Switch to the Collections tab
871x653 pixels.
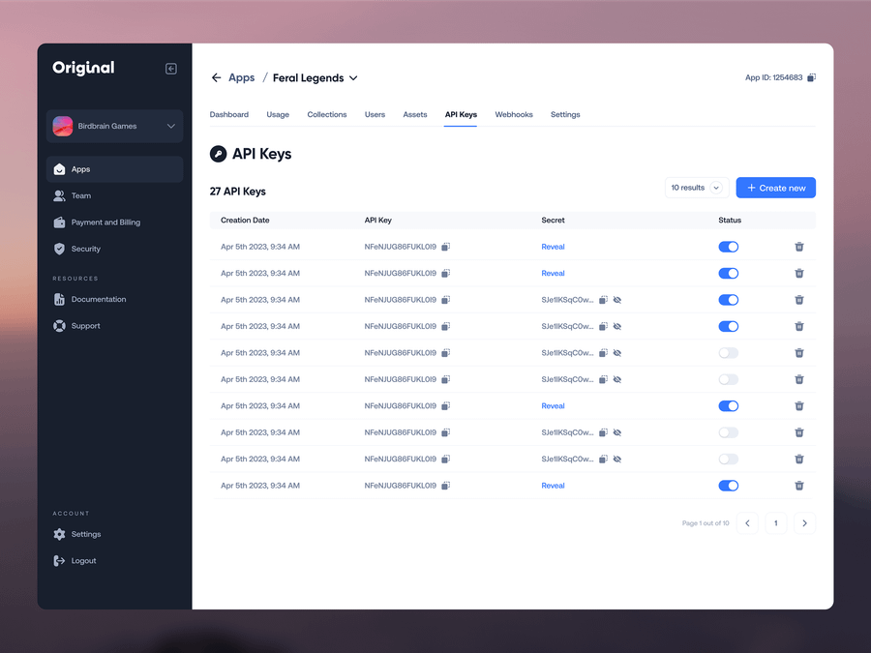327,115
